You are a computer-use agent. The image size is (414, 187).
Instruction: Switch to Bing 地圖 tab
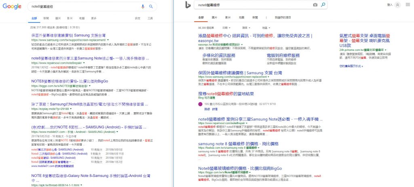coord(241,17)
